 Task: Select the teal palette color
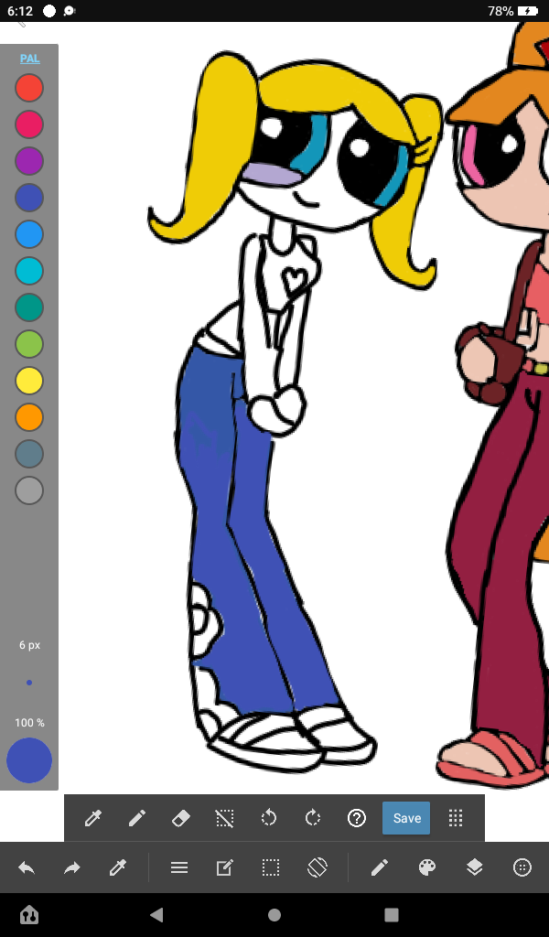29,307
